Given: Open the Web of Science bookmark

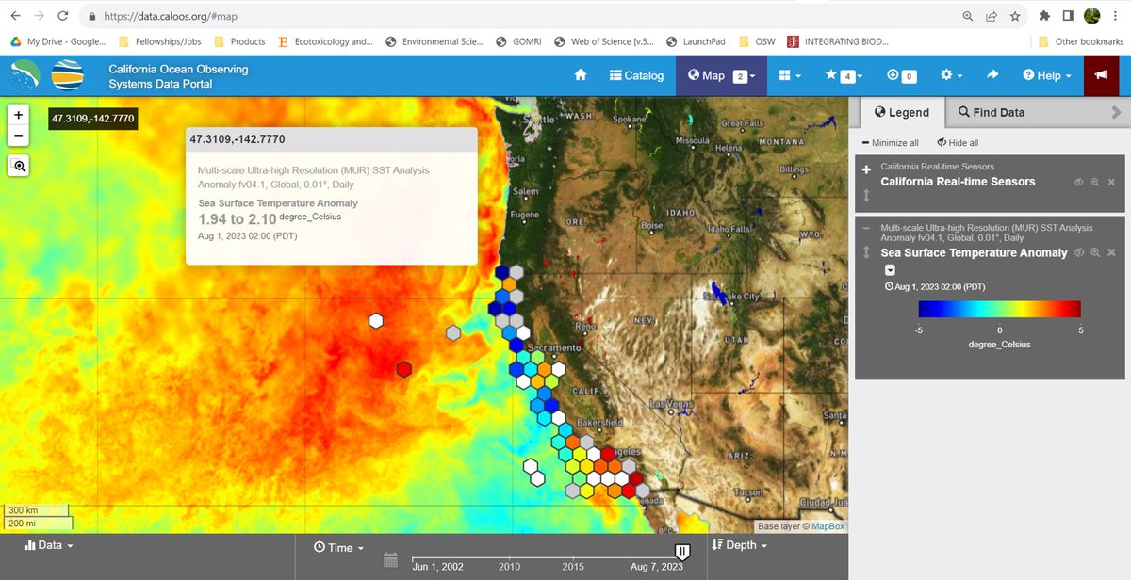Looking at the screenshot, I should pyautogui.click(x=603, y=41).
